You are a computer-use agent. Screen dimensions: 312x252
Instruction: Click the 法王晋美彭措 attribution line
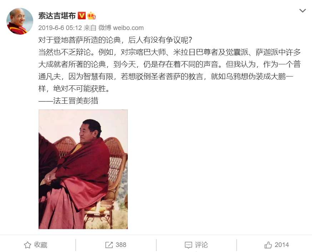(x=68, y=100)
